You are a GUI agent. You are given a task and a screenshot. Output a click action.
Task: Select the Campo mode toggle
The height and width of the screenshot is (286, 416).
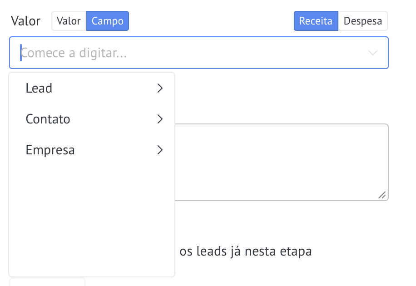(x=108, y=21)
